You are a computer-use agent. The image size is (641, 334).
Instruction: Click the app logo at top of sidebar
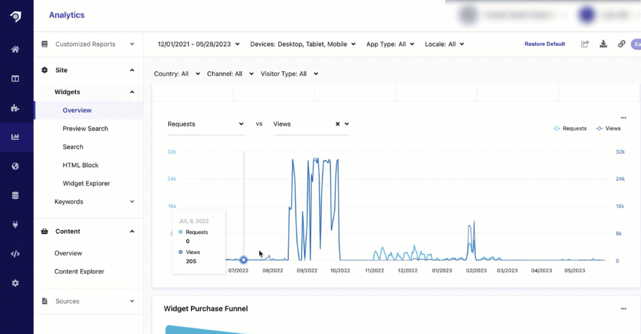[x=15, y=17]
